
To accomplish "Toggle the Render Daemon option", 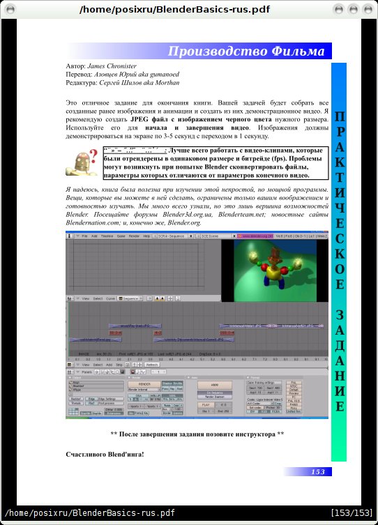I will 215,397.
